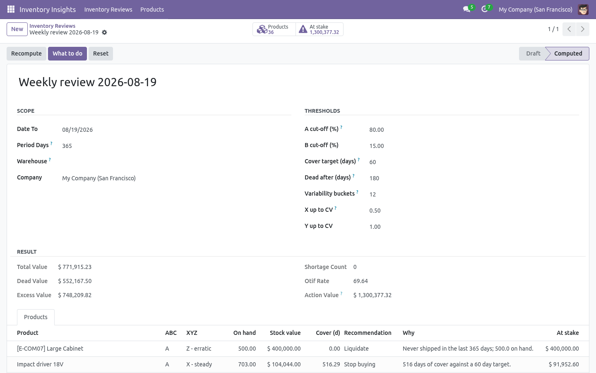Click the Reset button
The height and width of the screenshot is (373, 596).
click(101, 53)
